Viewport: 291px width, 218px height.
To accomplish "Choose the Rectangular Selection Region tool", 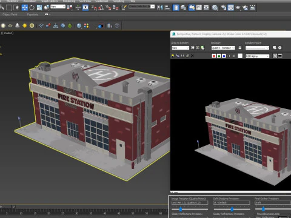I will pos(9,8).
